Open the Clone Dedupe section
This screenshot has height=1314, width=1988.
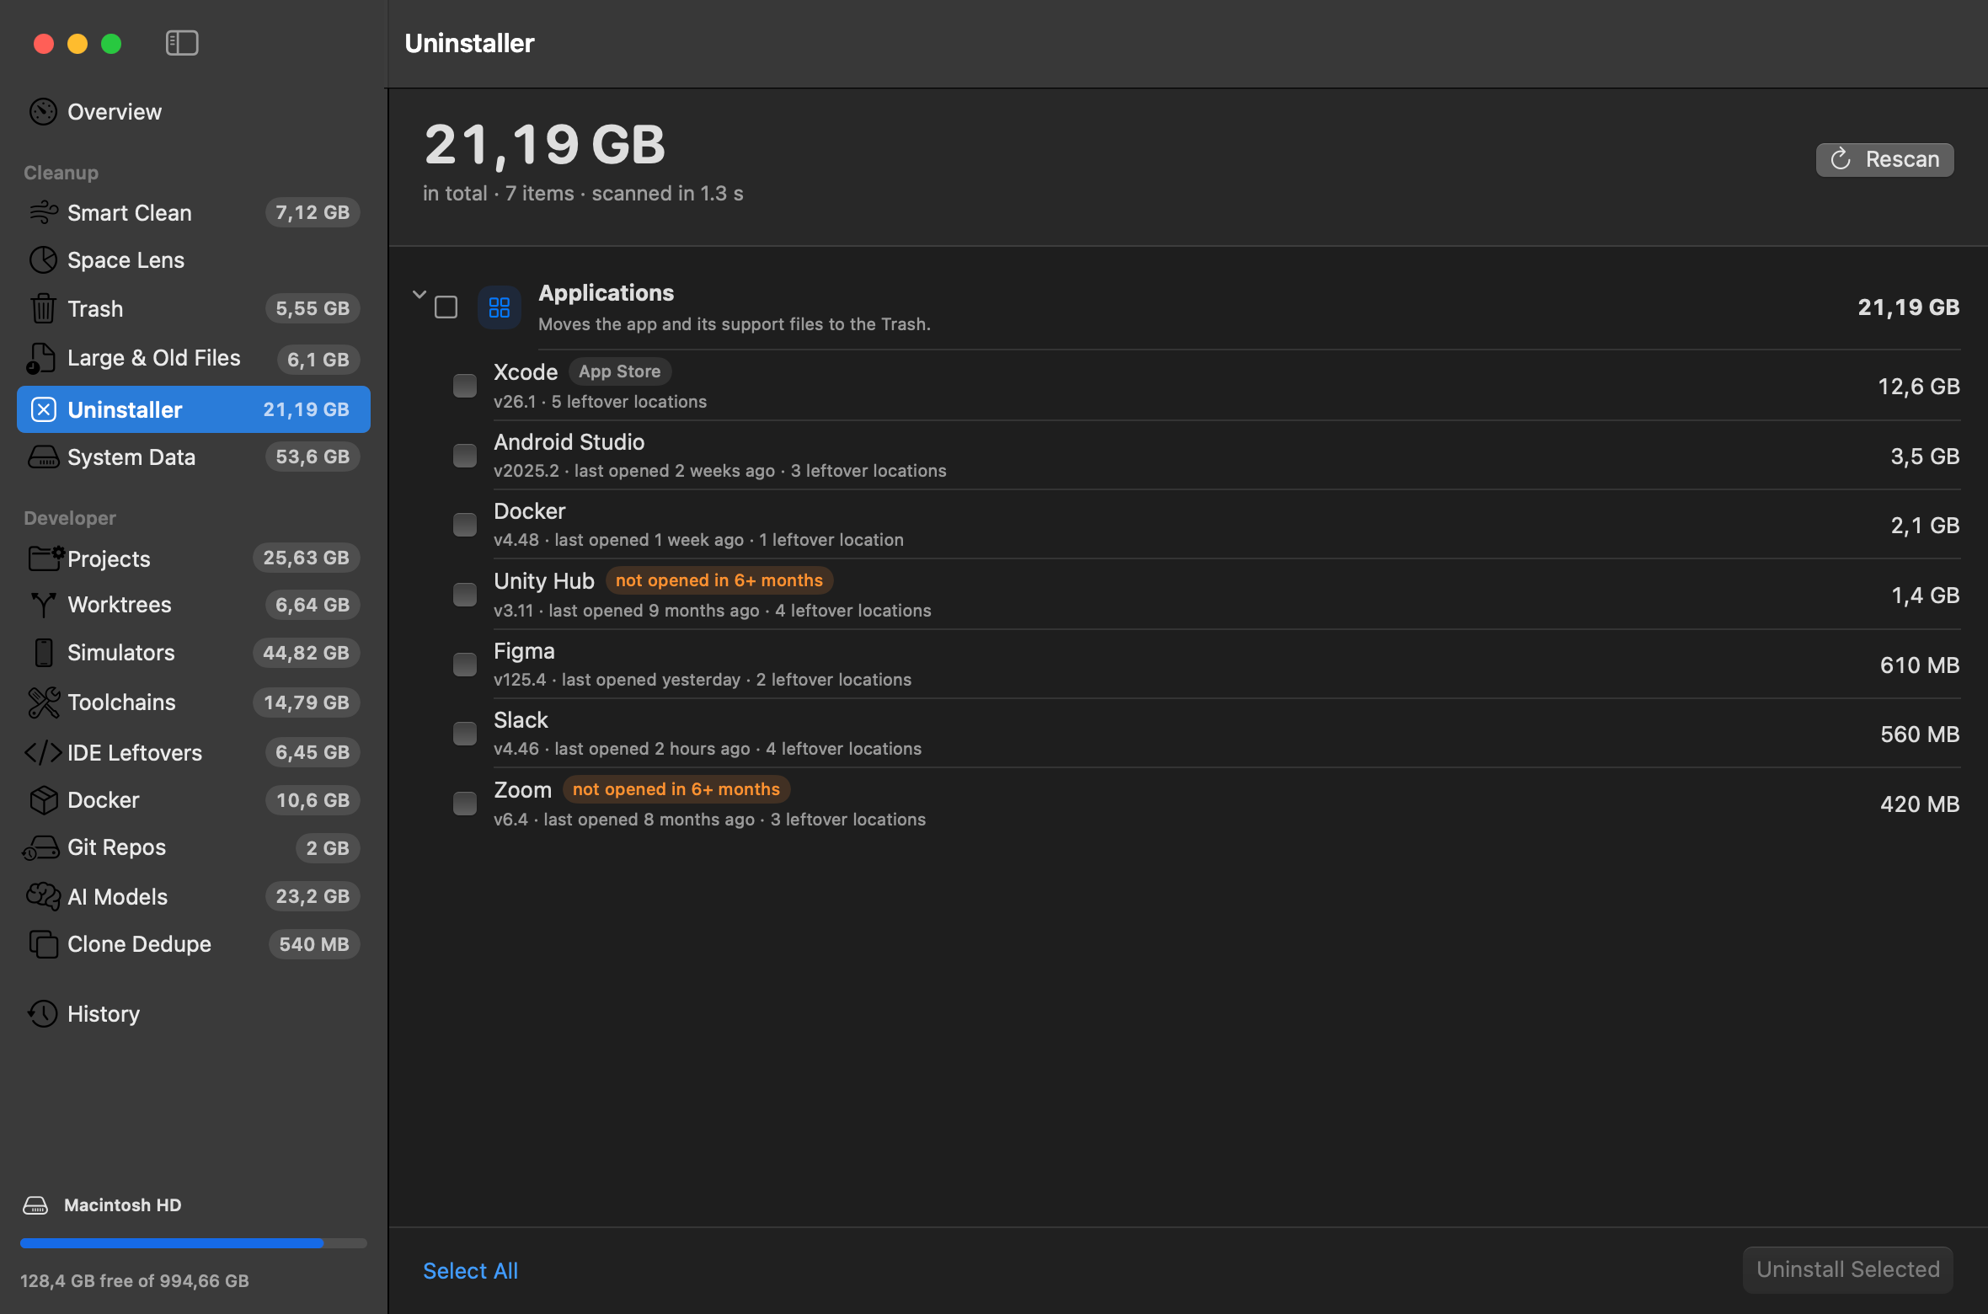pos(194,944)
